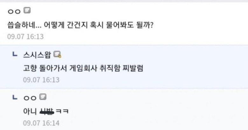
Task: Click the reply text about 게임회사 취직함
Action: pyautogui.click(x=83, y=68)
